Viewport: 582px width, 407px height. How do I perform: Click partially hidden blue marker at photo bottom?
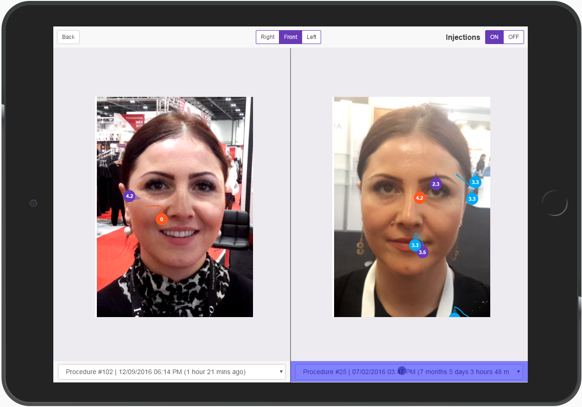tap(455, 315)
